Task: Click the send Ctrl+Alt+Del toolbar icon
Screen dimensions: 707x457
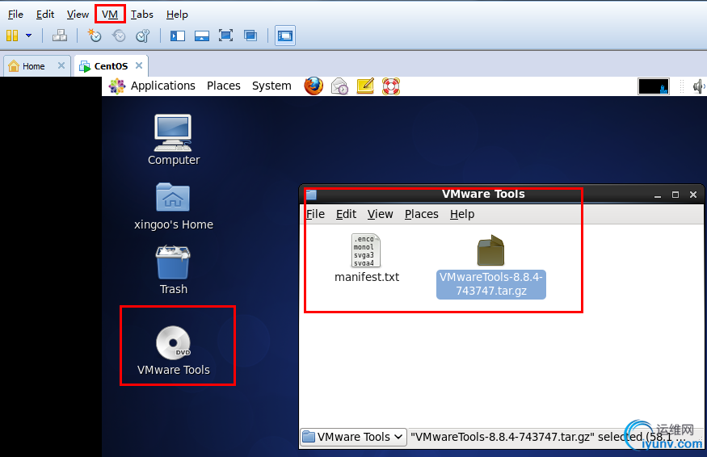Action: [60, 36]
